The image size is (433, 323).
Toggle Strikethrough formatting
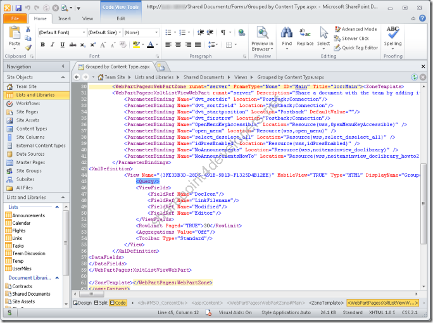[x=73, y=44]
